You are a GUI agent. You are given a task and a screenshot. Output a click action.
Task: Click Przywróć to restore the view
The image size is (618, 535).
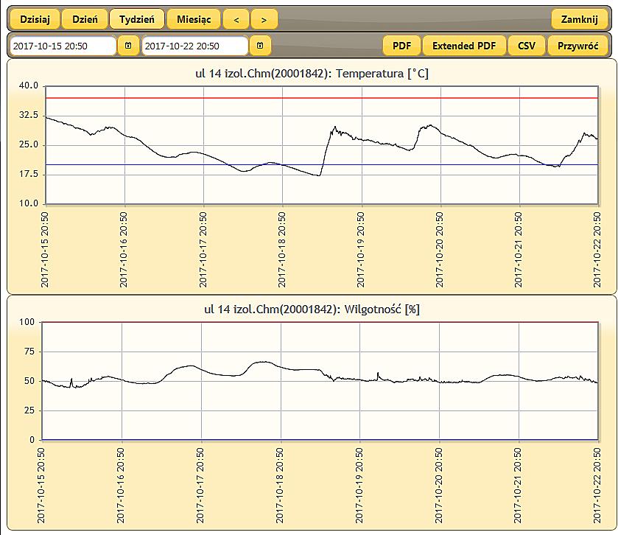(577, 46)
